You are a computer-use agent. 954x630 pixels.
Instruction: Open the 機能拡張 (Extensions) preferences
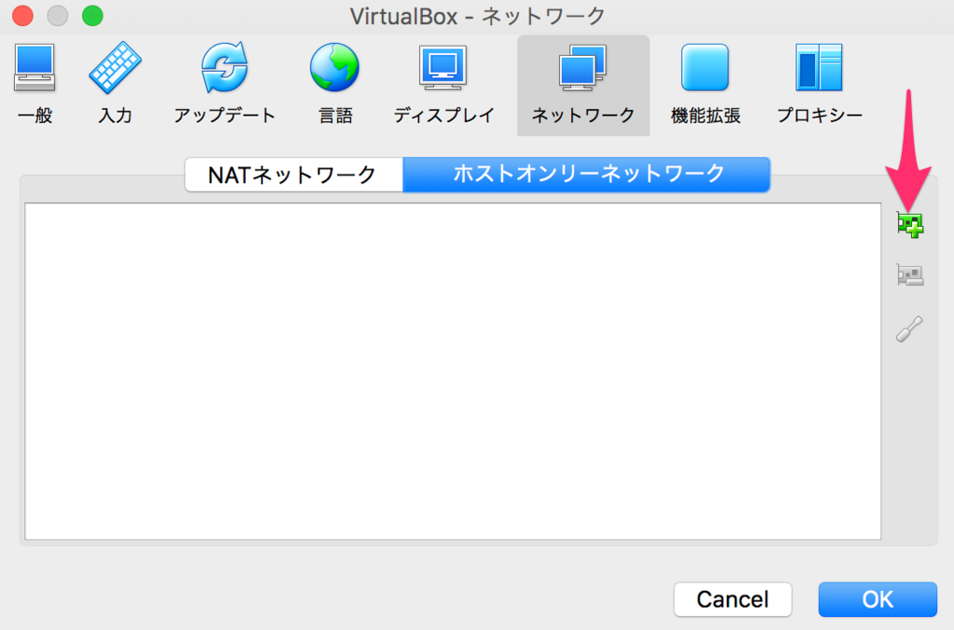pos(705,84)
